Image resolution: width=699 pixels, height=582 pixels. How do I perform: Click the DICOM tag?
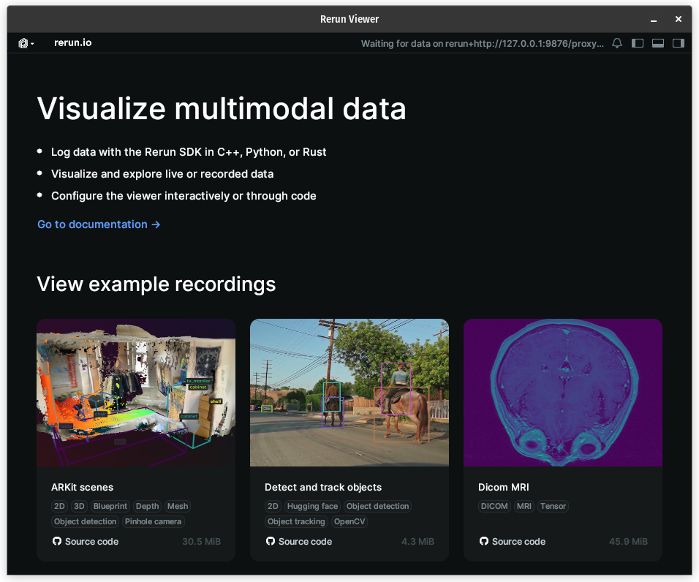tap(494, 506)
